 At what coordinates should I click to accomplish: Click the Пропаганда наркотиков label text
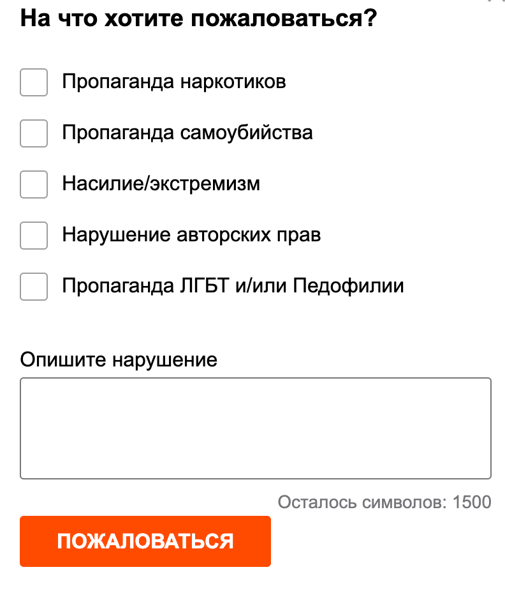click(x=173, y=82)
